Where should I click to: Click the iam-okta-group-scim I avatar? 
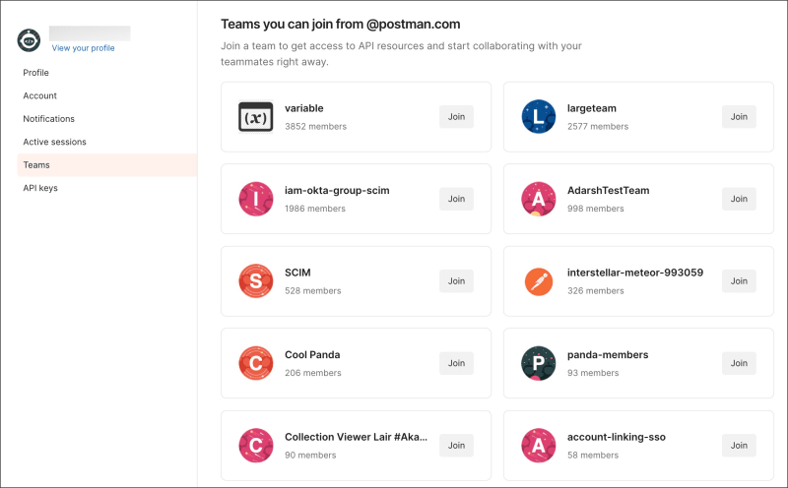click(256, 199)
